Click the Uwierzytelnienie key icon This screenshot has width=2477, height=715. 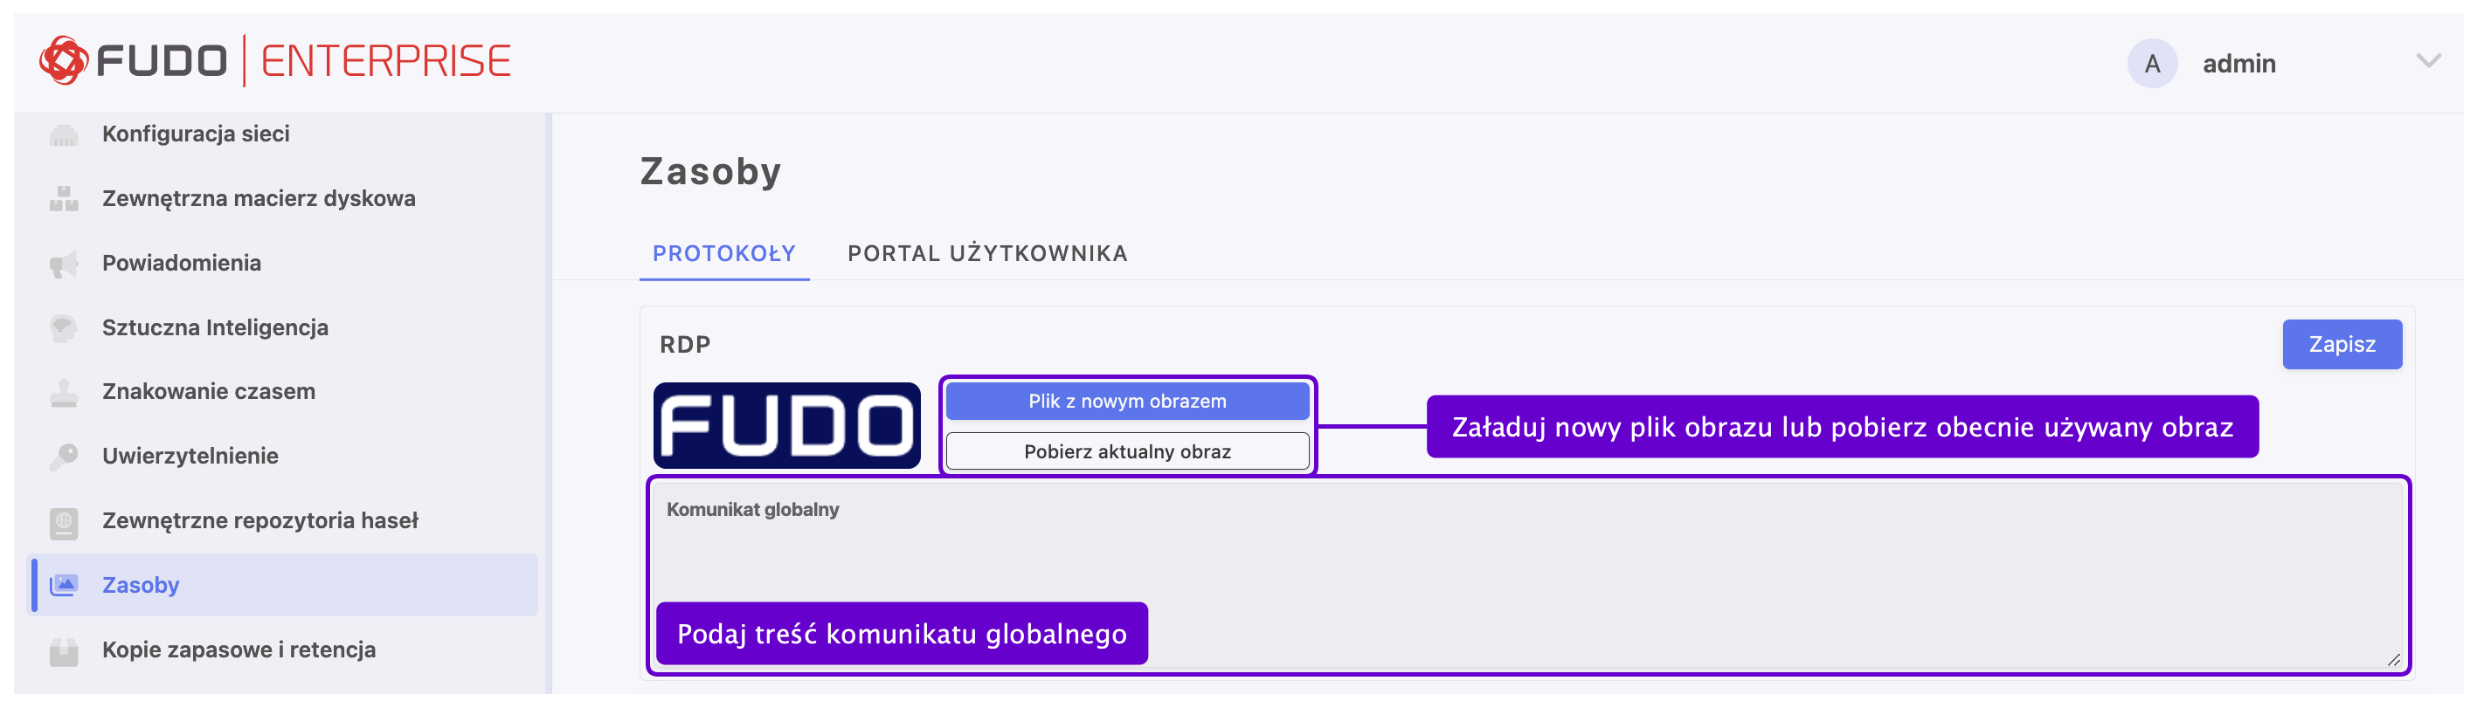64,456
